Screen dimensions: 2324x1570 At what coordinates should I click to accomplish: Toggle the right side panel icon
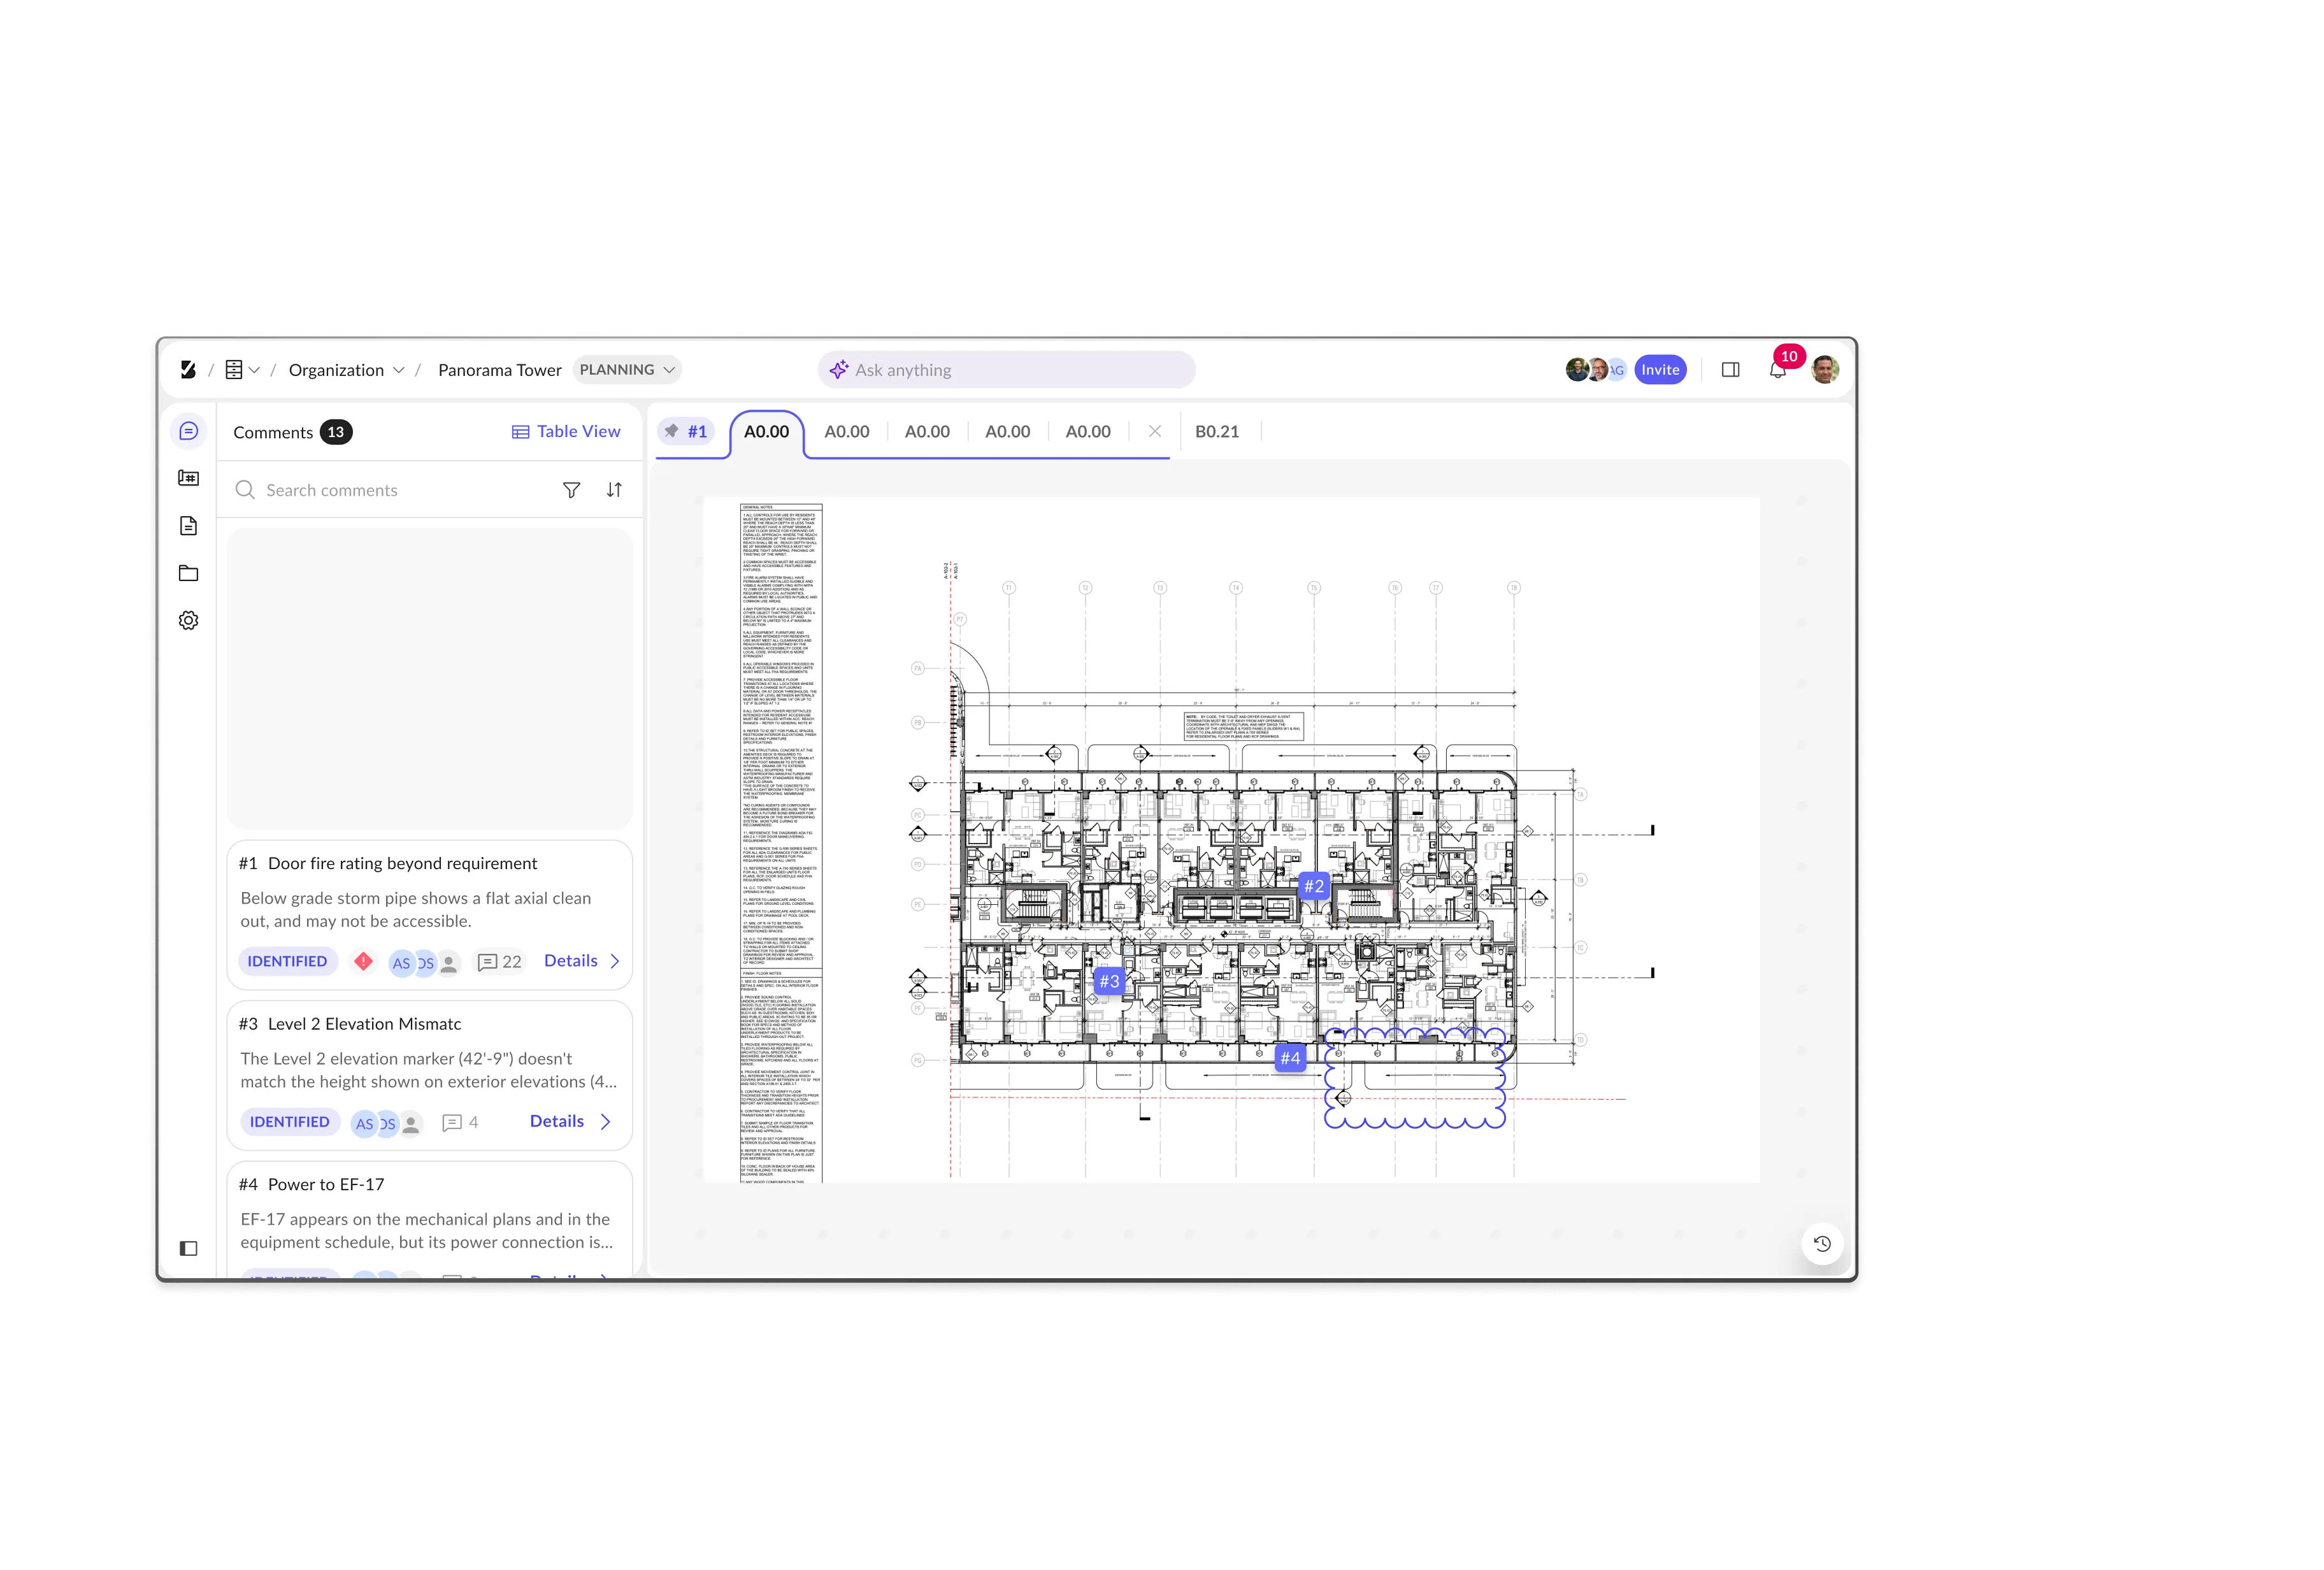[1731, 370]
